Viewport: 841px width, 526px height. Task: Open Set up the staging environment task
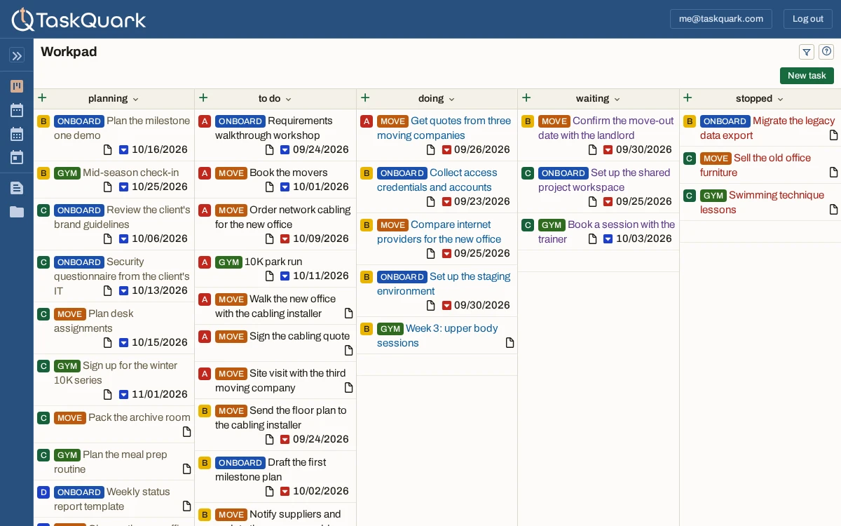point(444,283)
